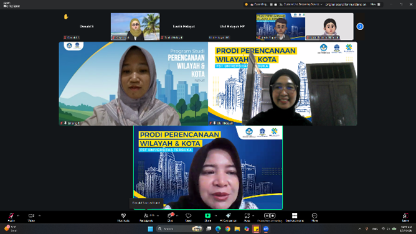
Task: Open the React heart icon
Action: [188, 216]
